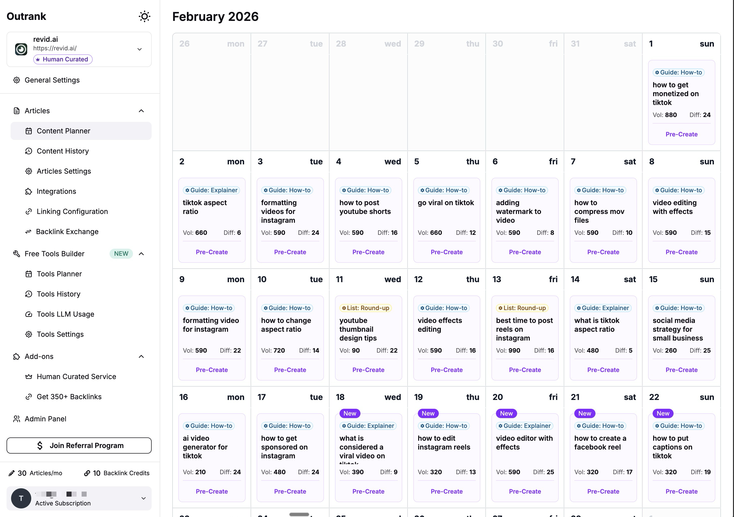
Task: Click 'social media strategy for small business' title
Action: (678, 329)
